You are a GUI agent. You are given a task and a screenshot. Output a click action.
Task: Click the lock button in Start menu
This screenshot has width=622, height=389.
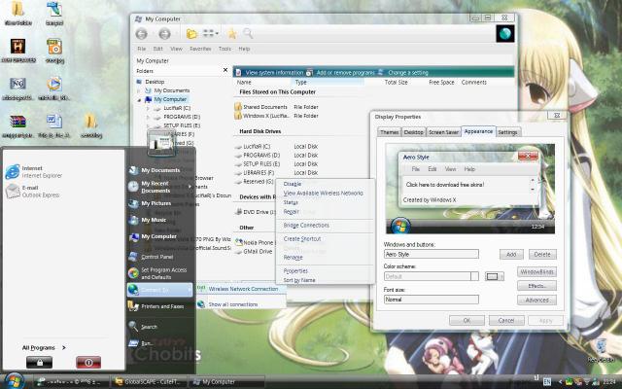[x=39, y=362]
